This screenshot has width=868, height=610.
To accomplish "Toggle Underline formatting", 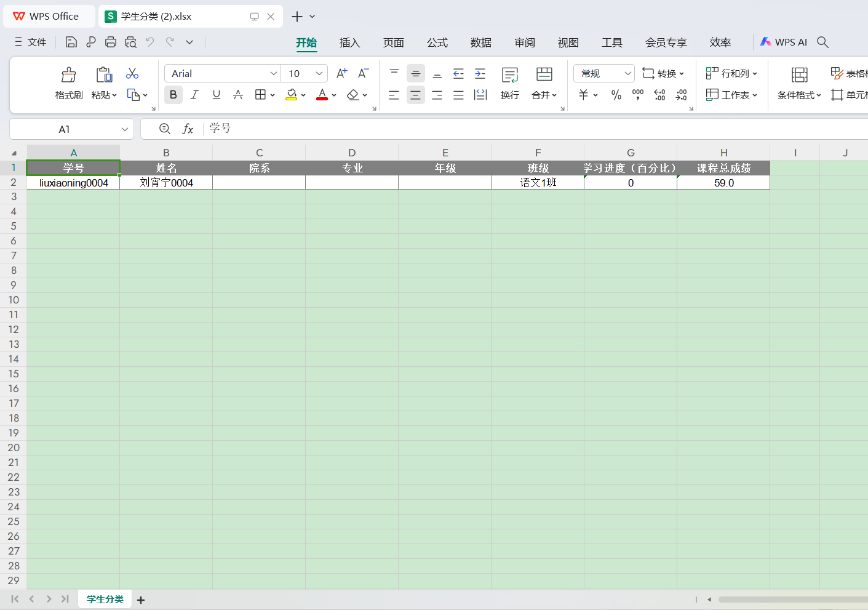I will pos(216,95).
